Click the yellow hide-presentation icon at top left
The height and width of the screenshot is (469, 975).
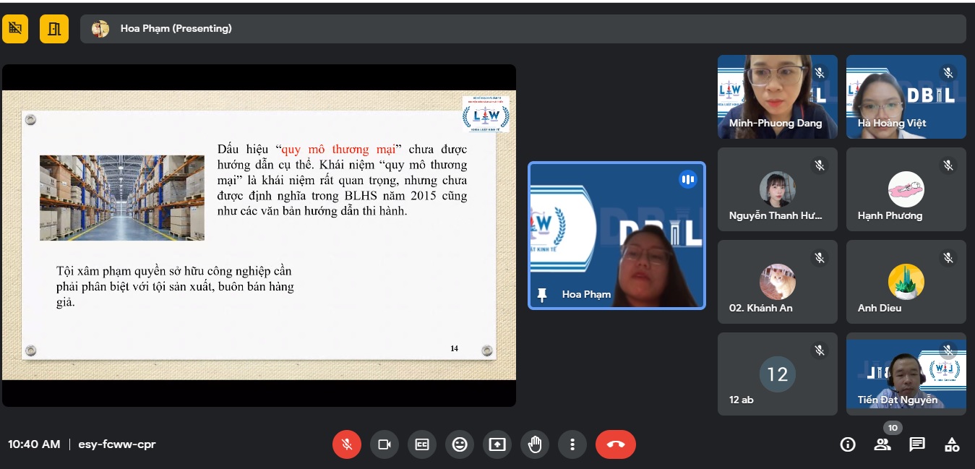(x=14, y=29)
